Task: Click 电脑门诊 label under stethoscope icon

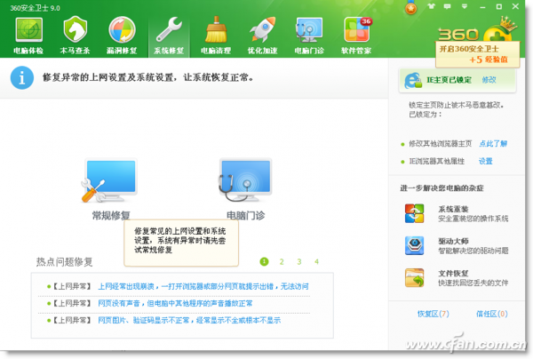Action: tap(245, 215)
